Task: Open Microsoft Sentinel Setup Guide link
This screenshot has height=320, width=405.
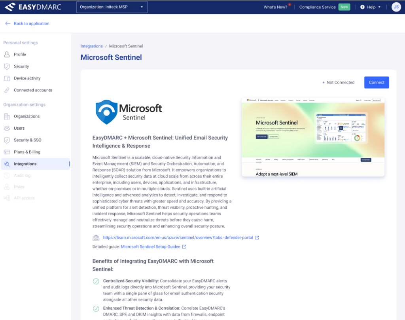Action: click(151, 247)
